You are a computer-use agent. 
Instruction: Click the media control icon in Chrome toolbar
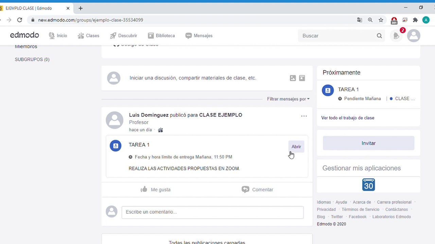tap(405, 20)
